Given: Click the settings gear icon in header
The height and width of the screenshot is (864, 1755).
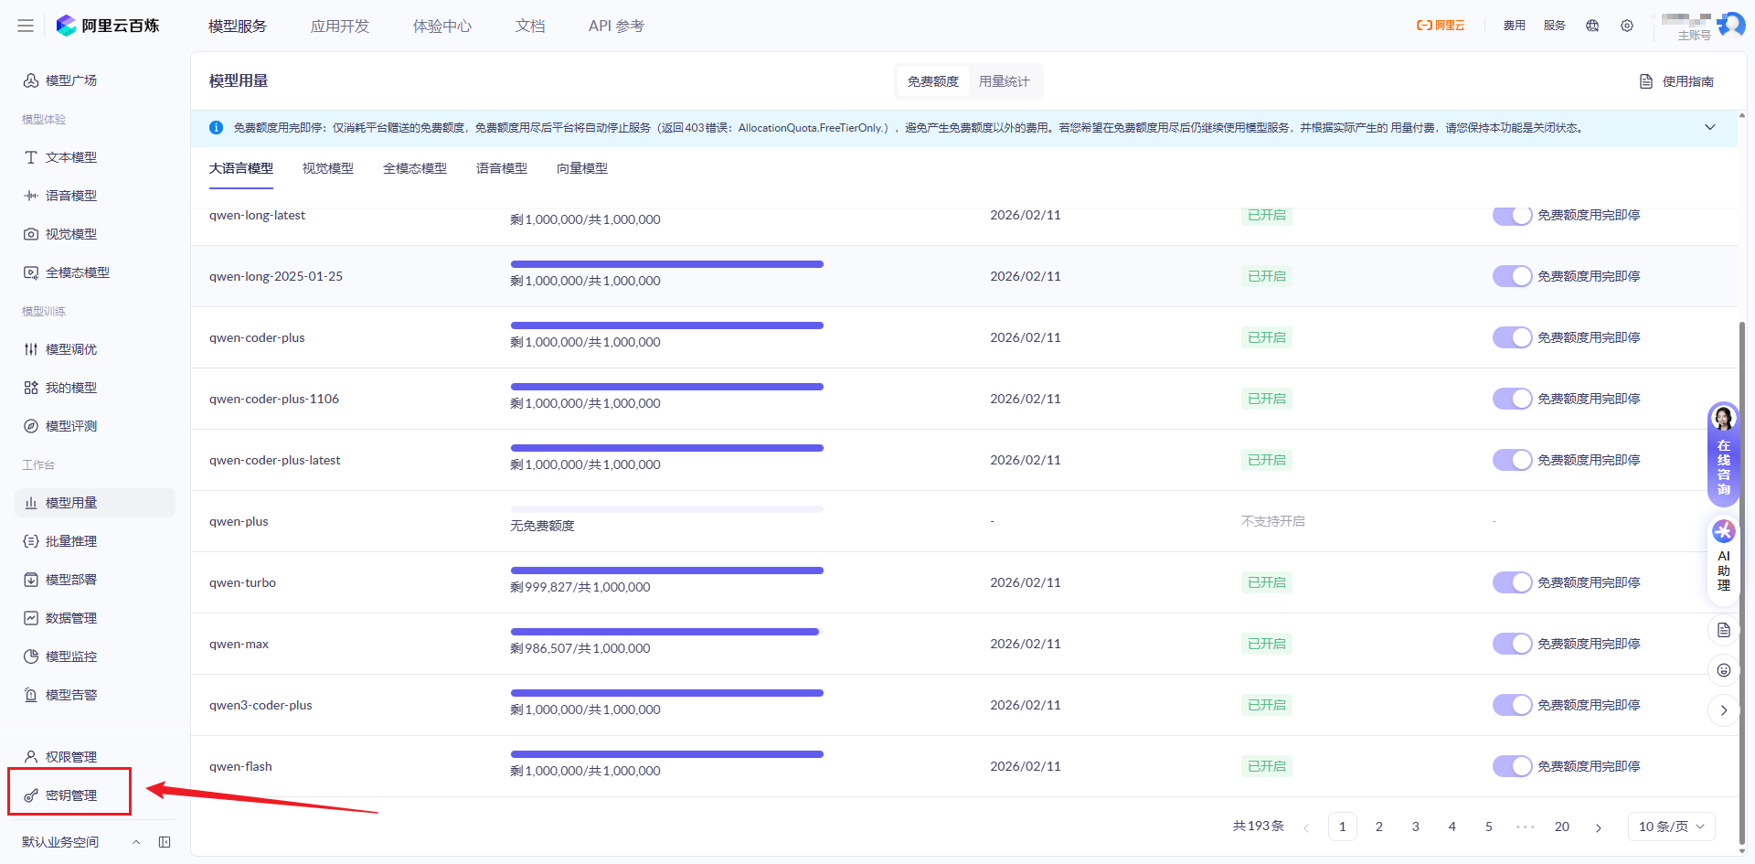Looking at the screenshot, I should click(x=1627, y=26).
